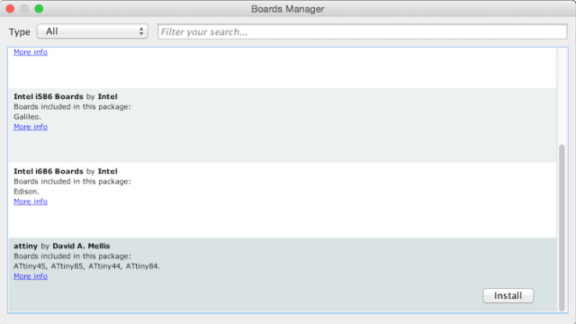The height and width of the screenshot is (324, 576).
Task: Select the Intel i586 Boards entry
Action: coord(282,125)
